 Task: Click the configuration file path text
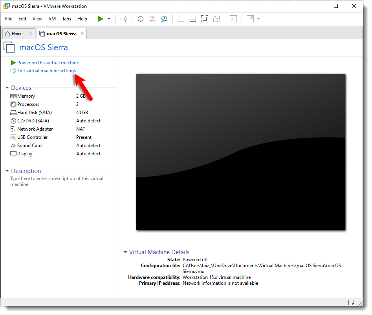(262, 268)
